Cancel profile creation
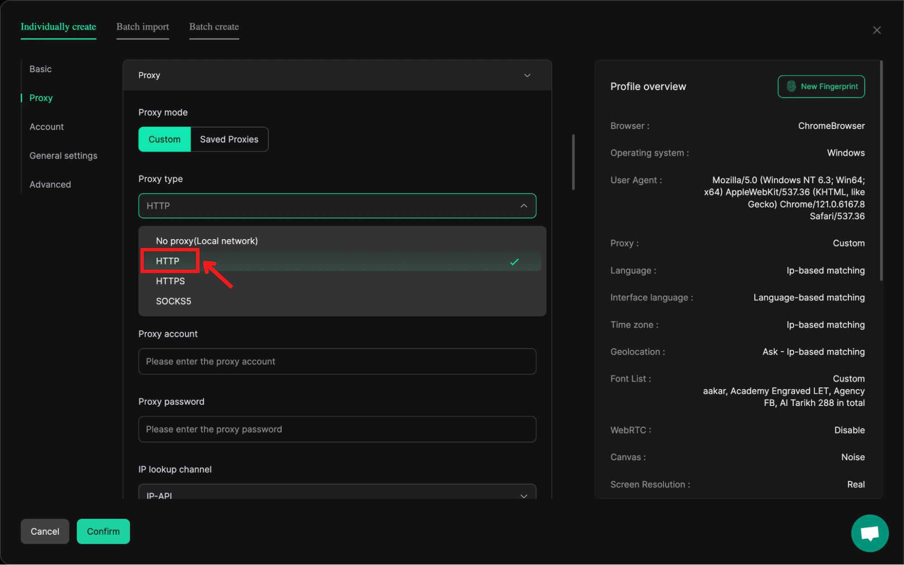904x565 pixels. (x=44, y=531)
